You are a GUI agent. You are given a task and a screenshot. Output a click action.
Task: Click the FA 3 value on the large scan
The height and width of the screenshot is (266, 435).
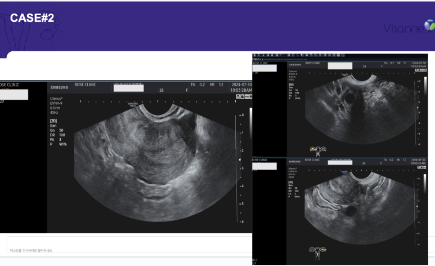(56, 140)
